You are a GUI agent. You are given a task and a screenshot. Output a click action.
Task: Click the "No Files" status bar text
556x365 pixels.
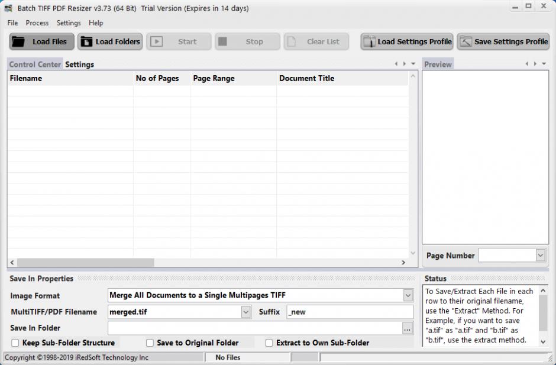pos(228,357)
